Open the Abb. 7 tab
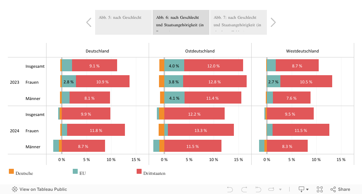 click(238, 22)
